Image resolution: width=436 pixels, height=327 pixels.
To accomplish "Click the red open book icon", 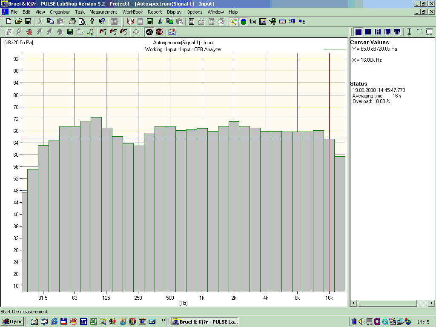I will coord(130,21).
